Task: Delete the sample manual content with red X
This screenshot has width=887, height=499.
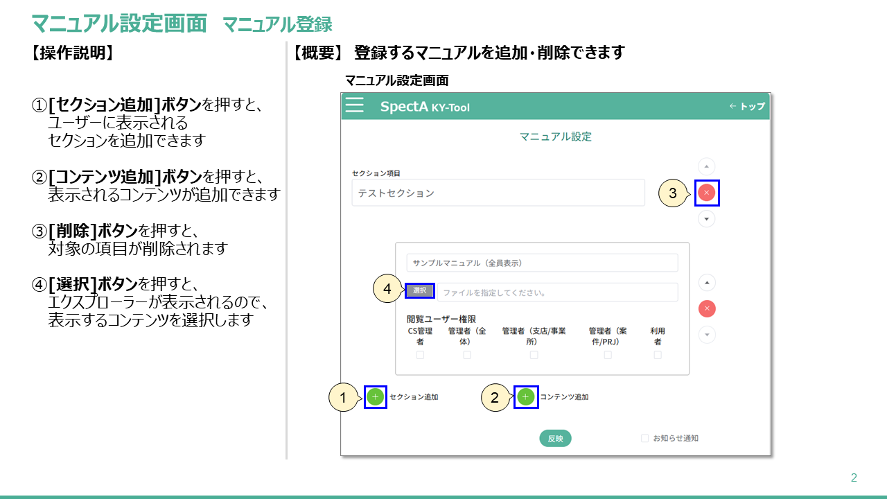Action: [x=706, y=308]
